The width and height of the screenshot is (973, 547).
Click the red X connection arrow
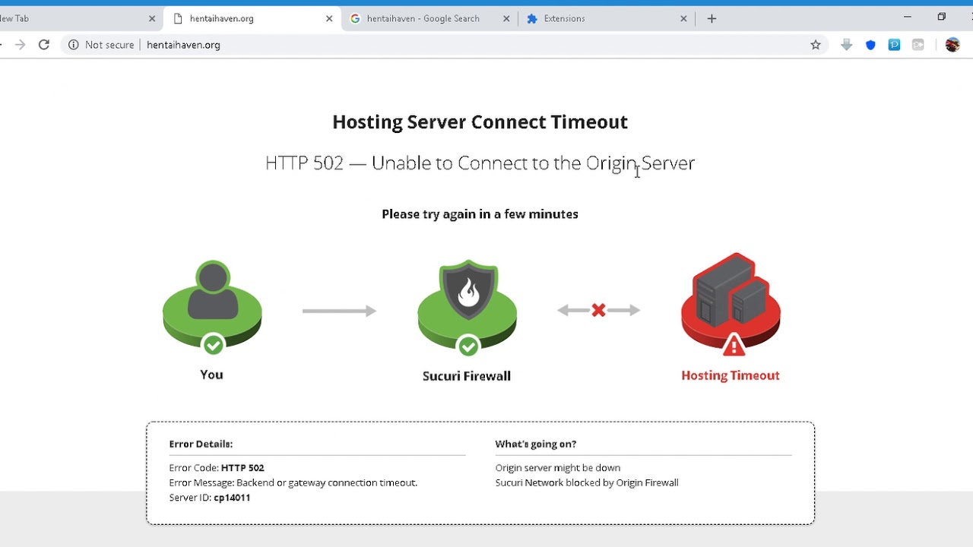click(x=598, y=310)
